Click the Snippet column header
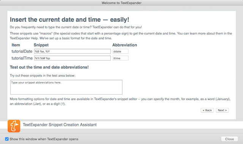243x144 pixels. tap(41, 45)
